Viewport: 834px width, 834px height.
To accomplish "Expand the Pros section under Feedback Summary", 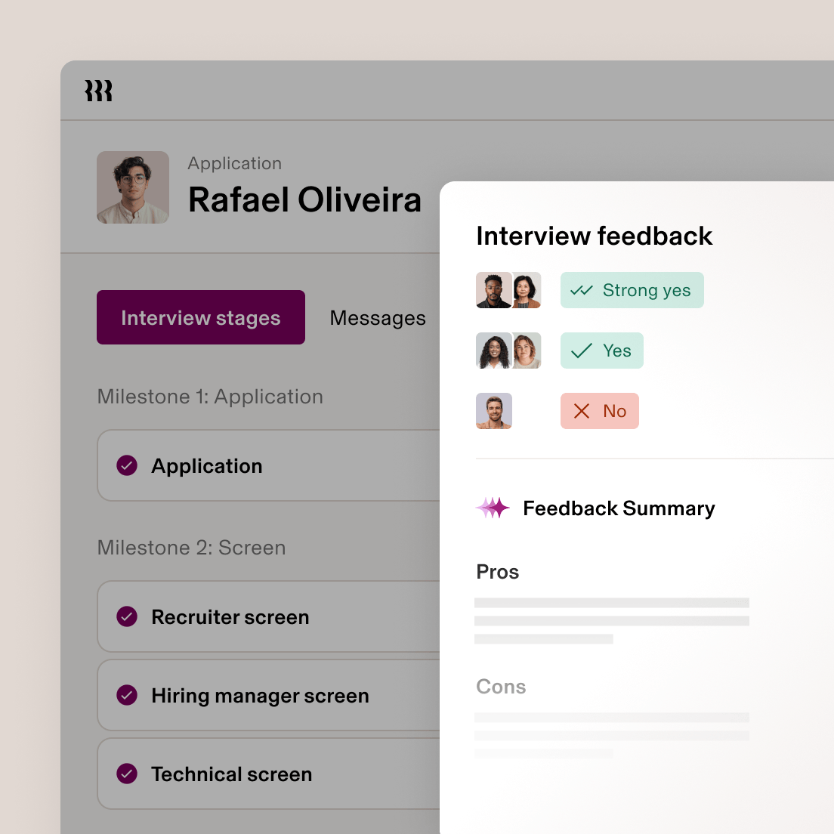I will 497,572.
